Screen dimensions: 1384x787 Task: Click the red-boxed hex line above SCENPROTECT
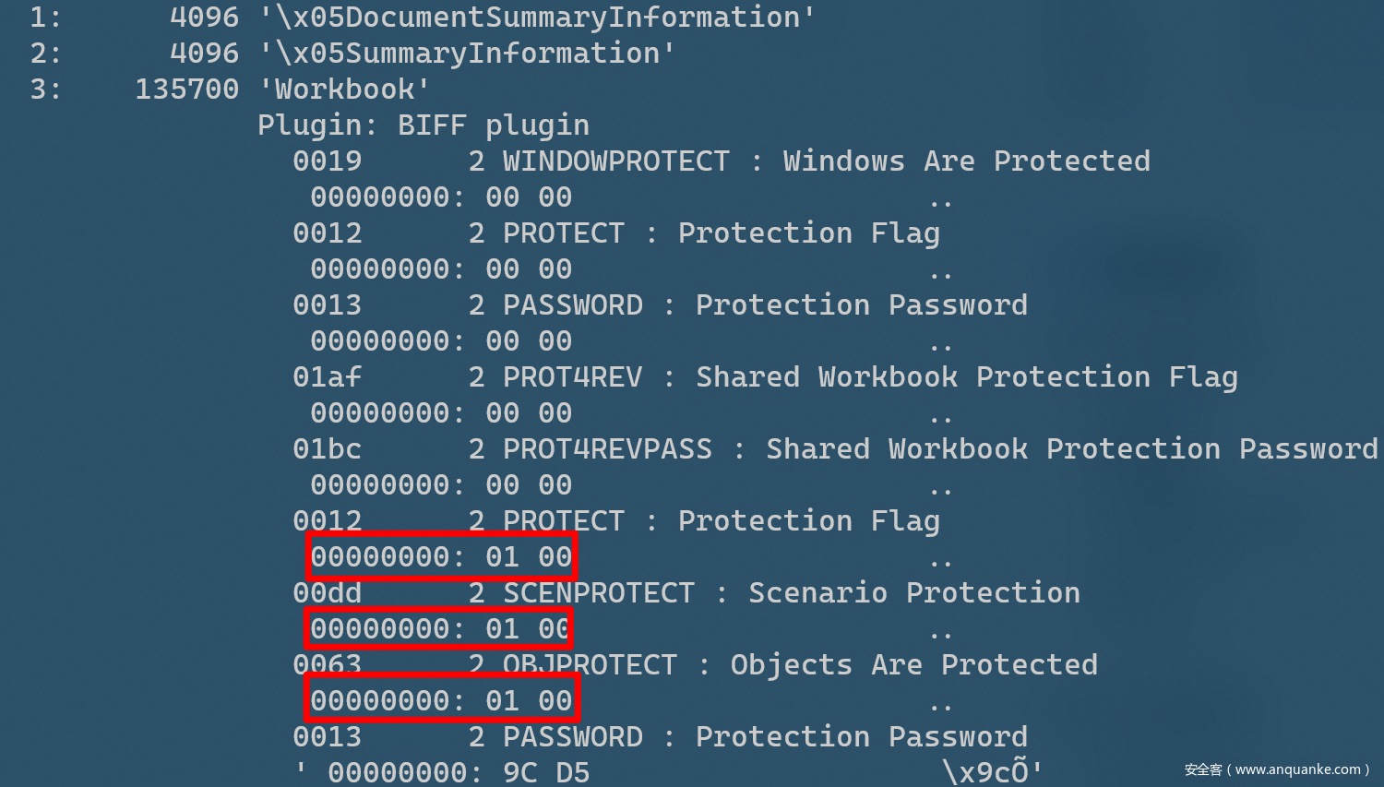coord(442,557)
